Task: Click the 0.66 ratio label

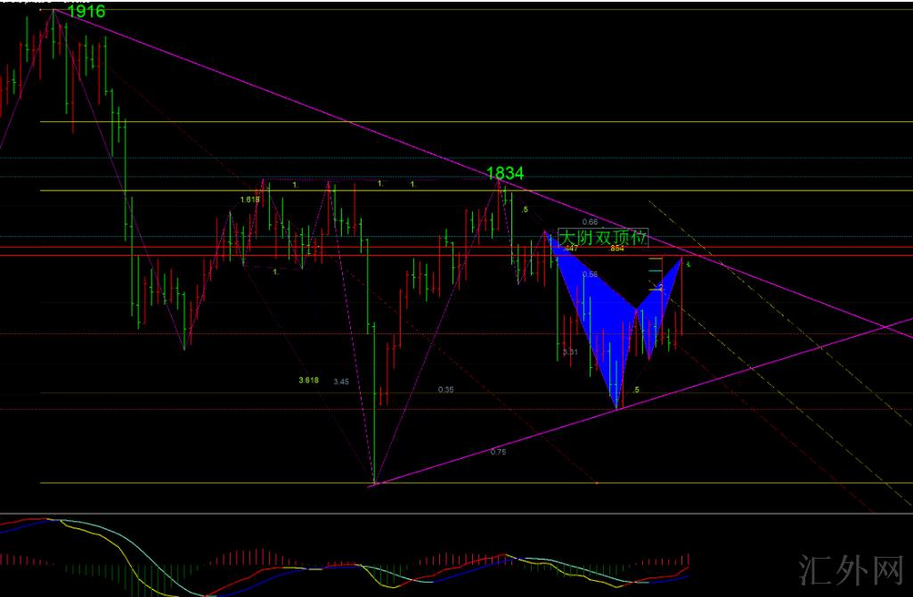Action: pyautogui.click(x=589, y=221)
